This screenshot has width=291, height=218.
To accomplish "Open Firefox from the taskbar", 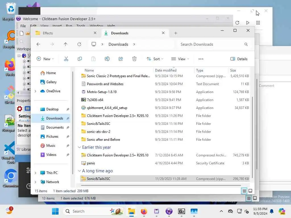I will 144,211.
